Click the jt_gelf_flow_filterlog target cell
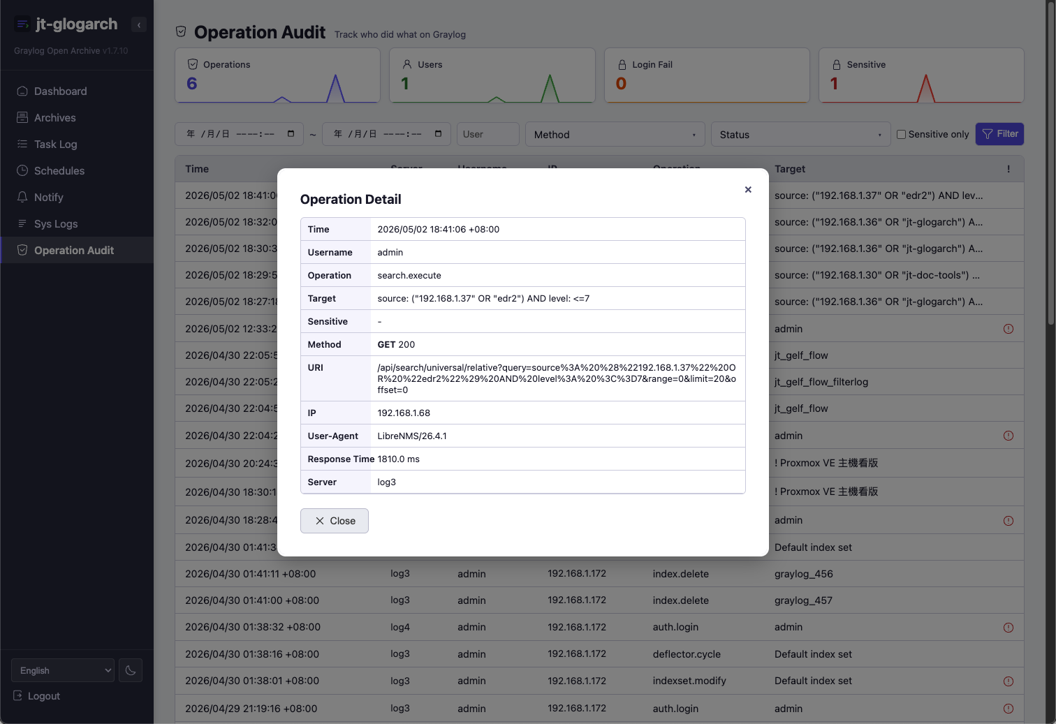 point(821,382)
